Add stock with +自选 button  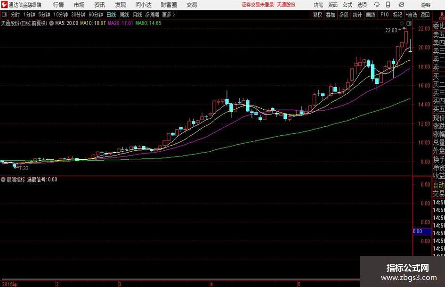point(412,15)
